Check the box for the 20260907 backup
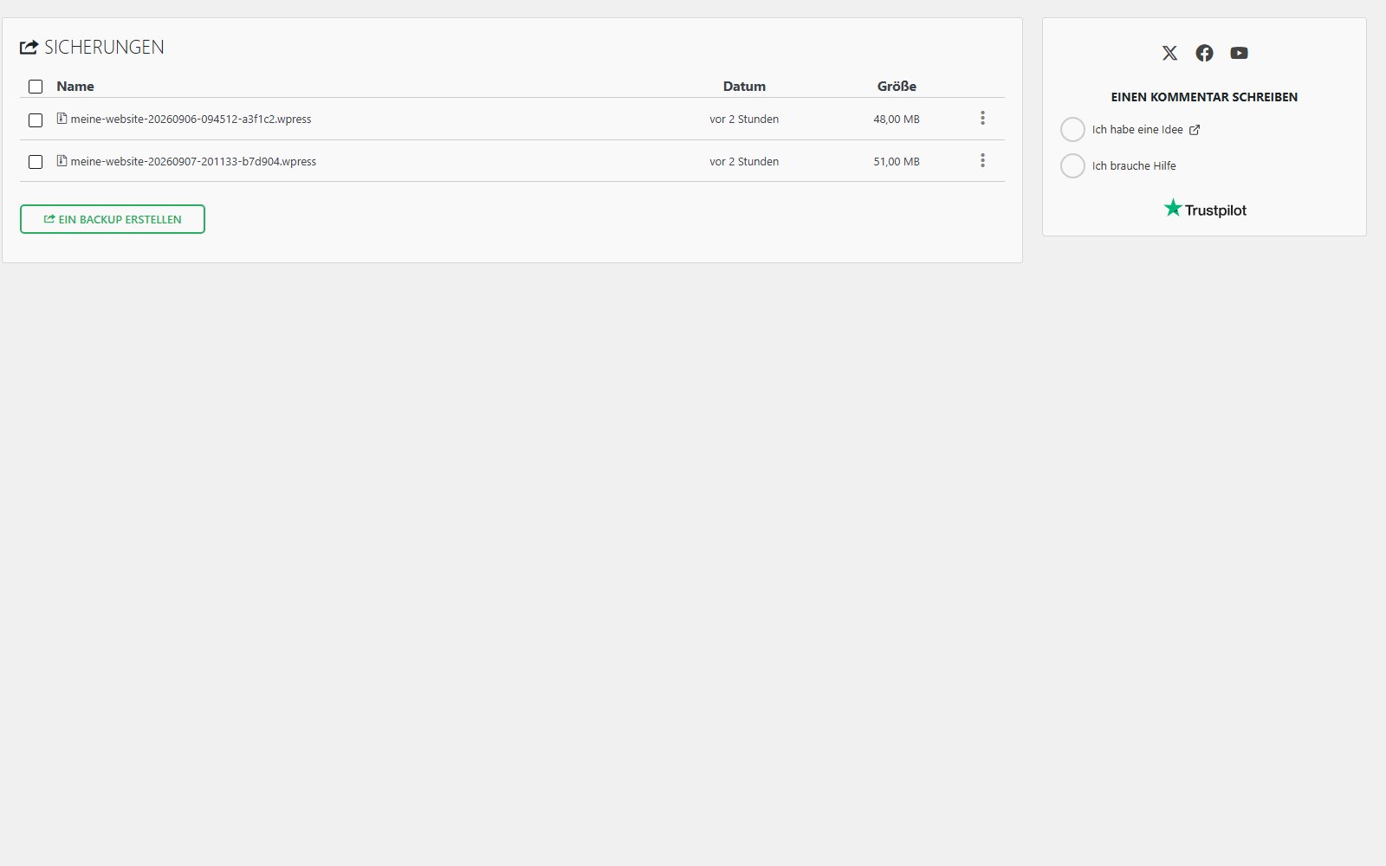Image resolution: width=1386 pixels, height=866 pixels. [36, 162]
